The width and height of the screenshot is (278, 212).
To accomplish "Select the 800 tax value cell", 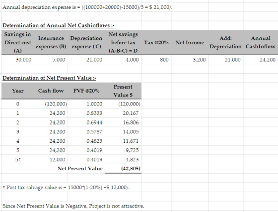I will pos(156,60).
